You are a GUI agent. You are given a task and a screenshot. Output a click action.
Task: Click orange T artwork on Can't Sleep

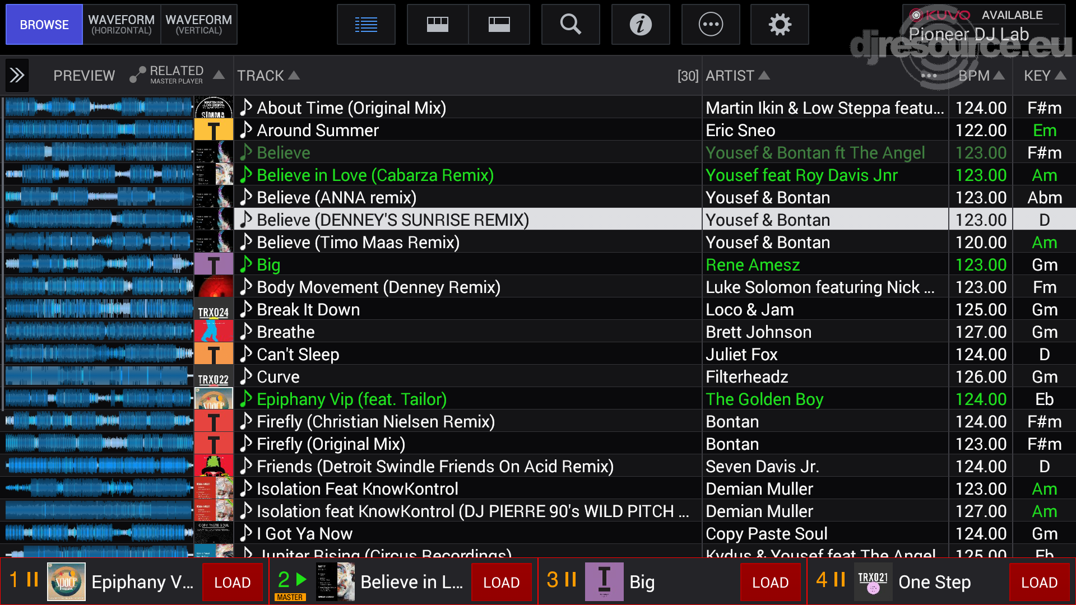pos(214,353)
